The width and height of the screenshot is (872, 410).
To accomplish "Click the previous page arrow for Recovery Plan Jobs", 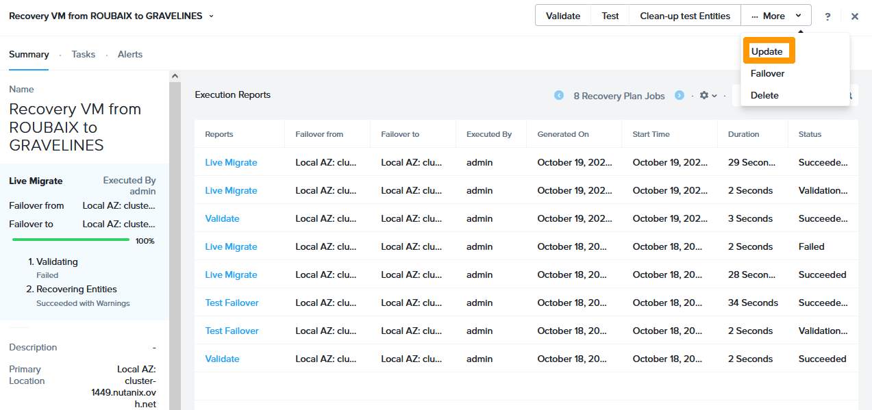I will coord(559,96).
